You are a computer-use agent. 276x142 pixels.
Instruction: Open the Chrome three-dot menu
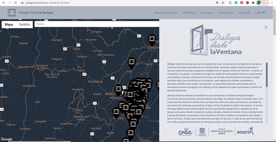272,3
